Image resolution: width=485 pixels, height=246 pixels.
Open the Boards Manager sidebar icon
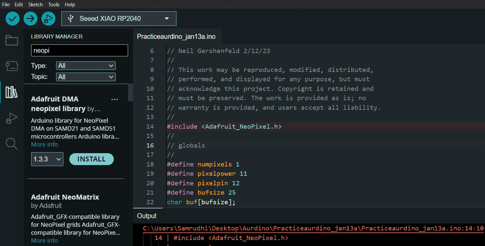[12, 66]
